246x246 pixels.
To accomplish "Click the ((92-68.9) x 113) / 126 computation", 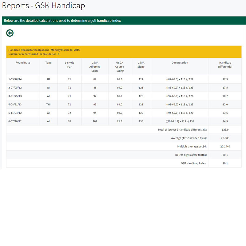I will coord(180,96).
